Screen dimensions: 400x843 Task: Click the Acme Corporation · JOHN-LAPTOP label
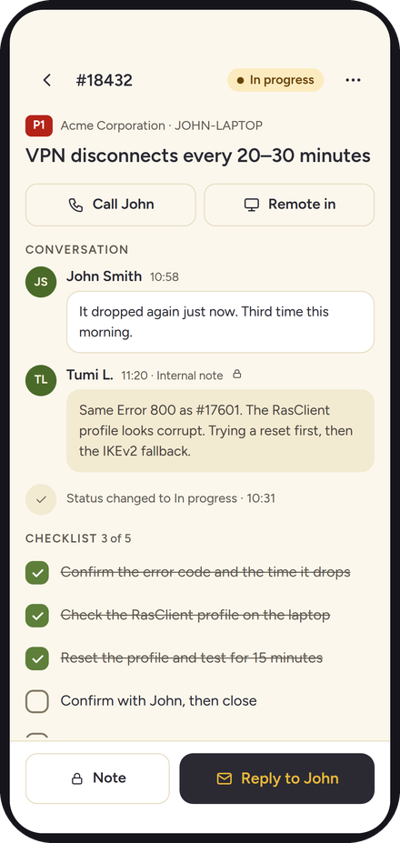point(161,125)
